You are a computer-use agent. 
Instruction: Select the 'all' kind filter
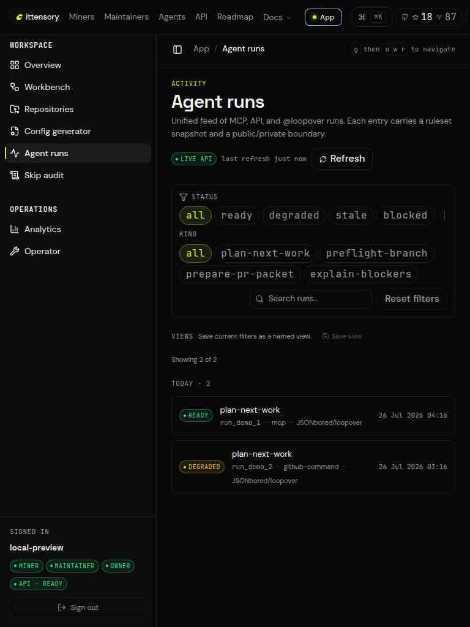(x=195, y=253)
